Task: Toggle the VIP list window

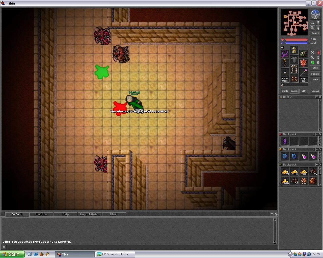Action: tap(304, 91)
